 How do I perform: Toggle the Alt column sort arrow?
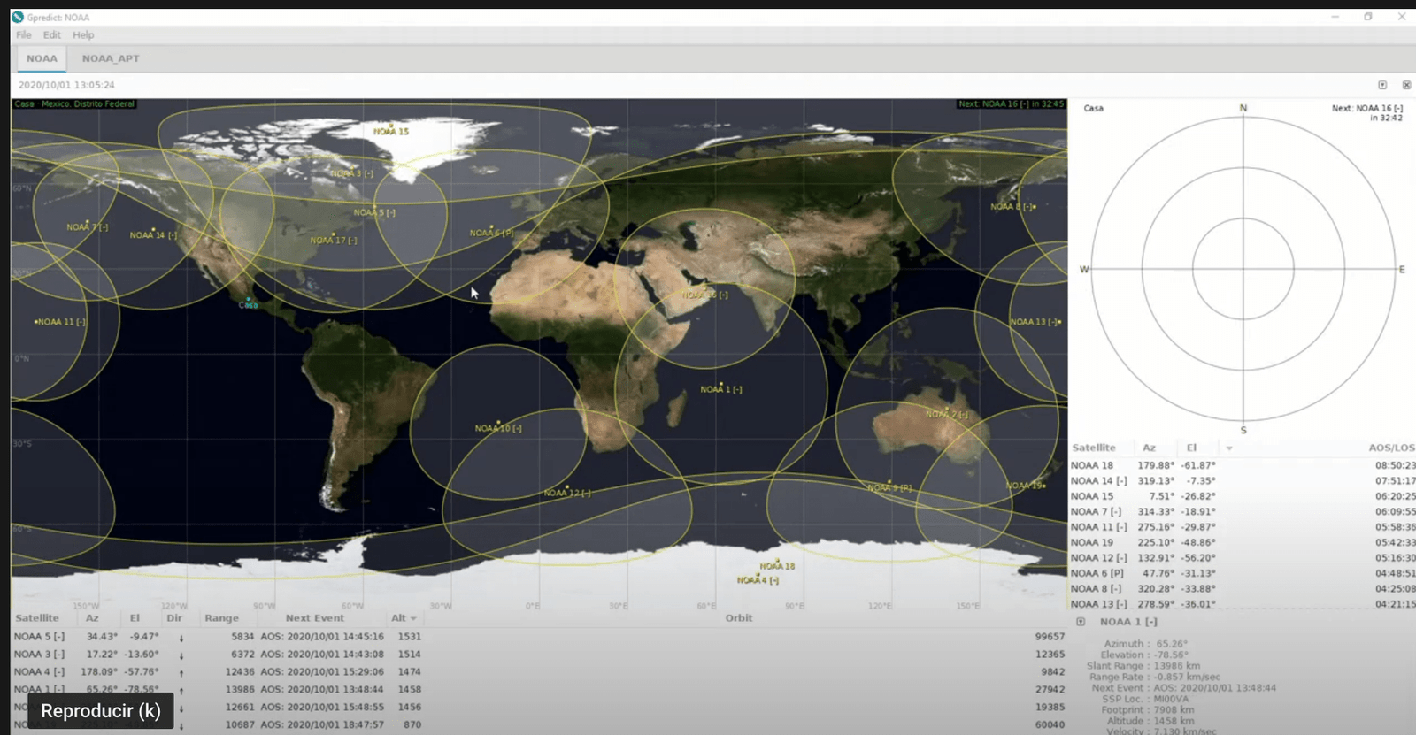tap(412, 618)
